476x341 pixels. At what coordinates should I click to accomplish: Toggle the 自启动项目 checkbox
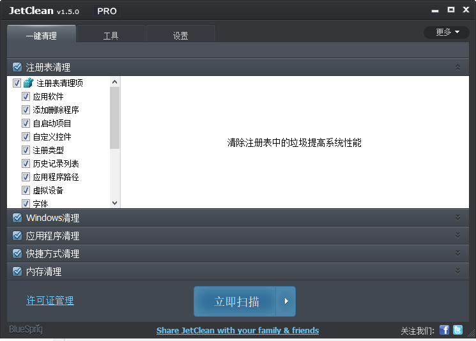26,123
